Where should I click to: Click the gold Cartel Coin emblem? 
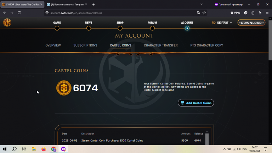point(64,88)
